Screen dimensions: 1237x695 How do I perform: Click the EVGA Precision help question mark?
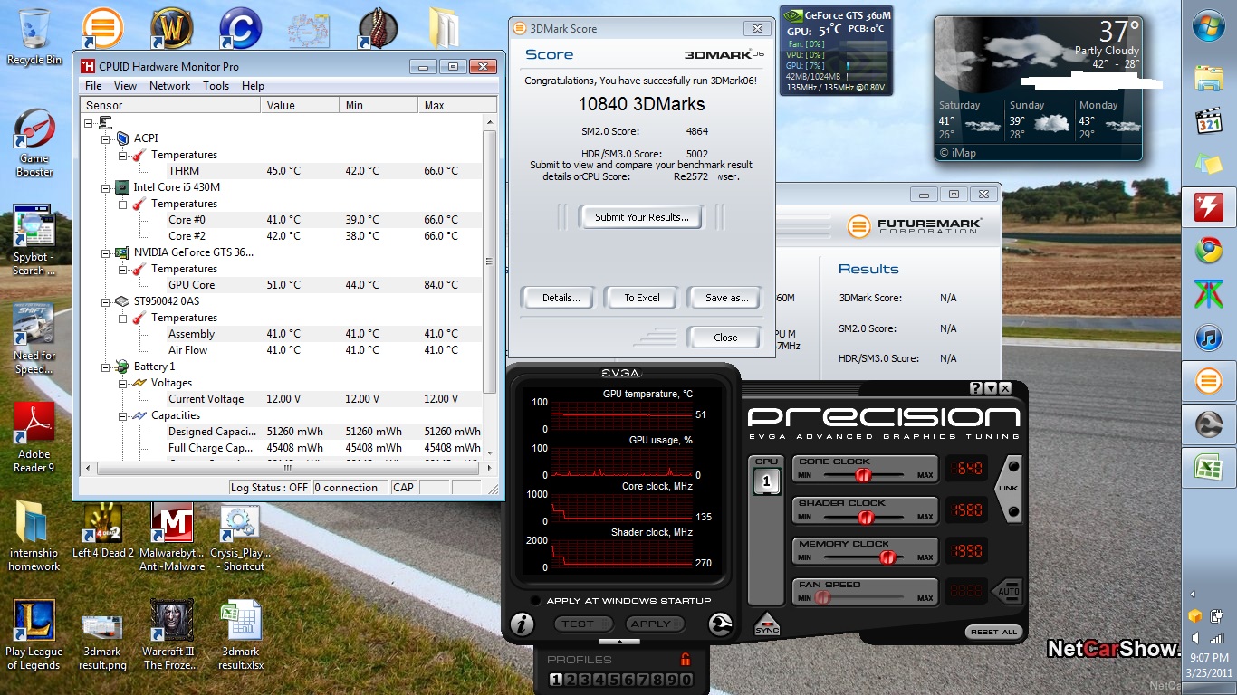(x=976, y=388)
